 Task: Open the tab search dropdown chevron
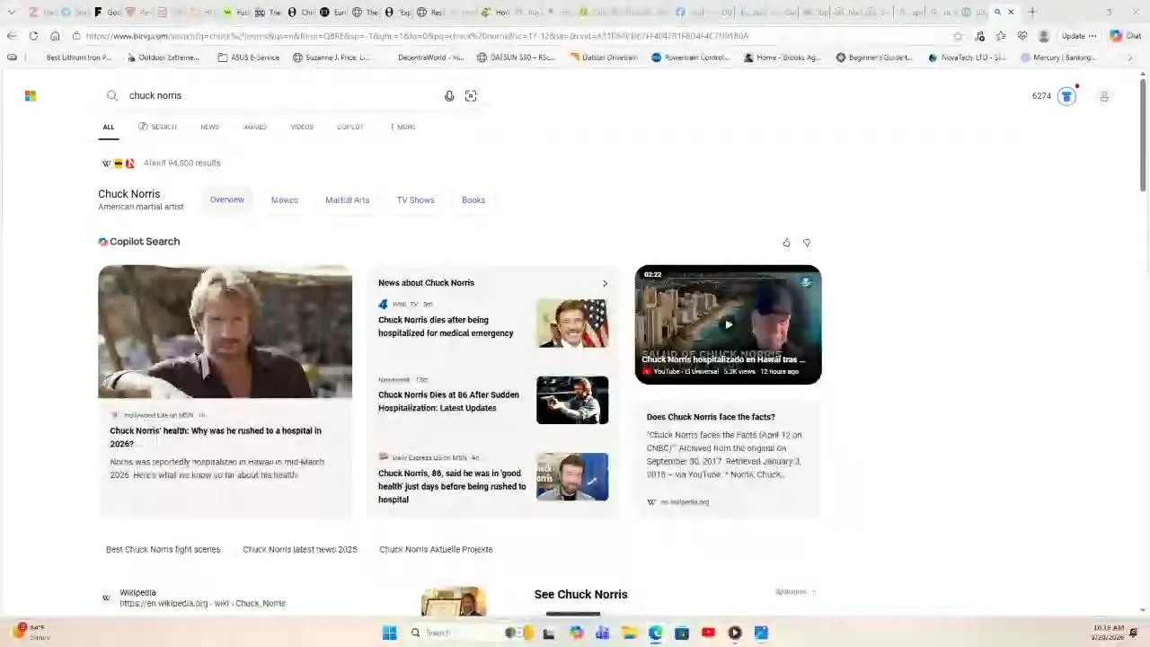[12, 12]
